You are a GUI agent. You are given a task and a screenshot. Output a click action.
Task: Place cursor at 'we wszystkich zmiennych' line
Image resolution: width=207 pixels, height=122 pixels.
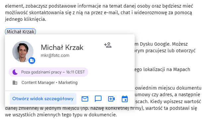tap(61, 115)
